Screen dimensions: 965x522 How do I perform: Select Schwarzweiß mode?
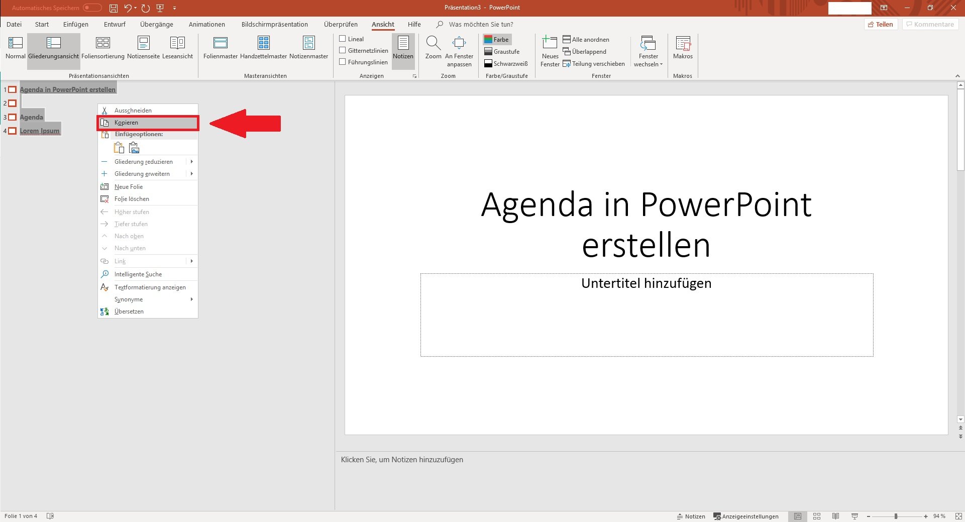coord(506,64)
